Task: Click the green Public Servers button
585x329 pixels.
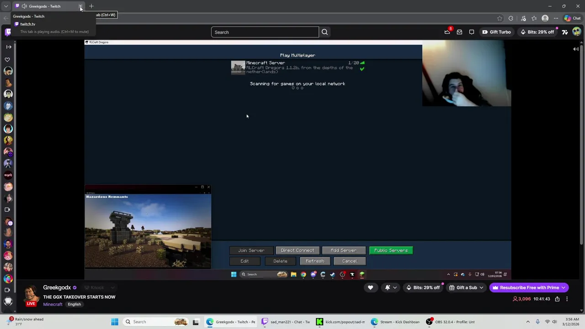Action: click(391, 250)
